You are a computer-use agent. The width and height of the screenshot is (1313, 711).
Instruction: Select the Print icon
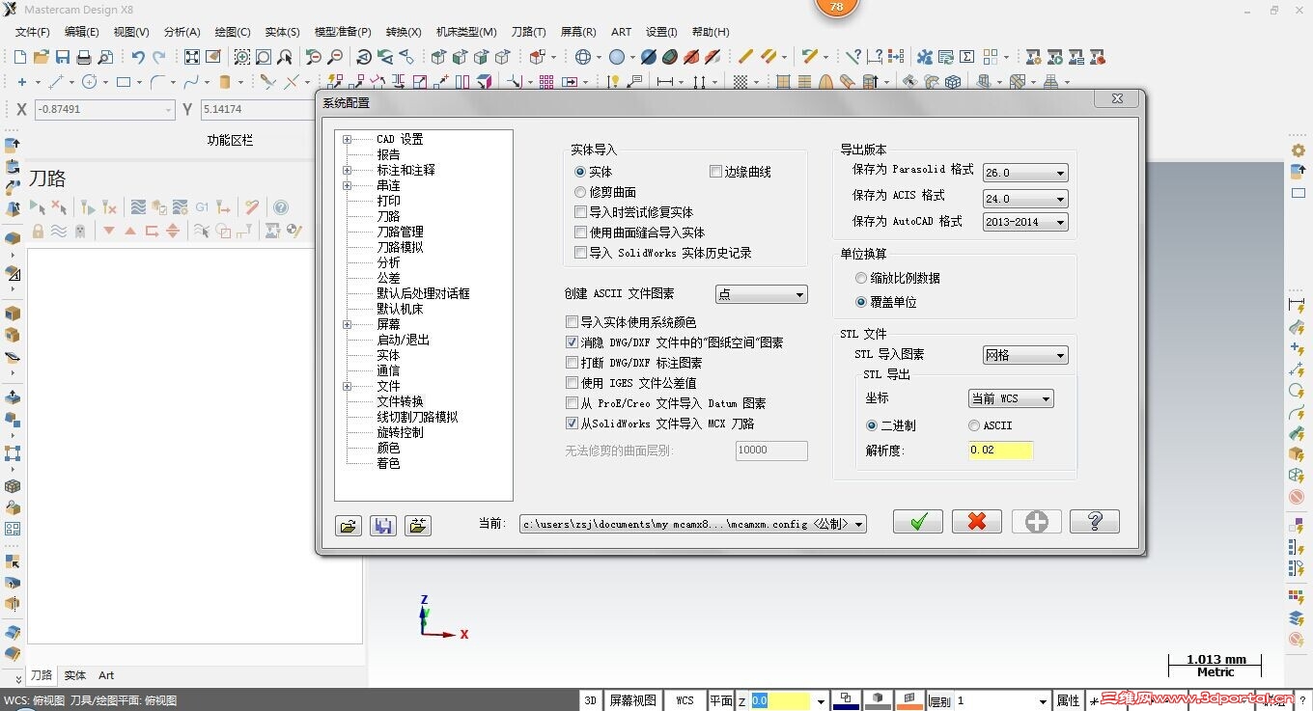click(85, 58)
